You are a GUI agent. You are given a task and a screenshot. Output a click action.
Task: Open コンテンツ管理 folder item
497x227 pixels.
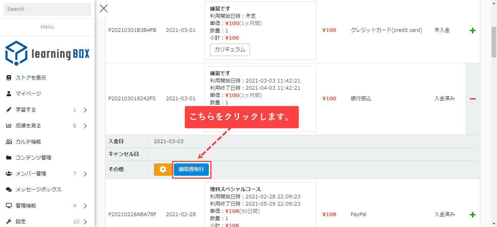(33, 158)
